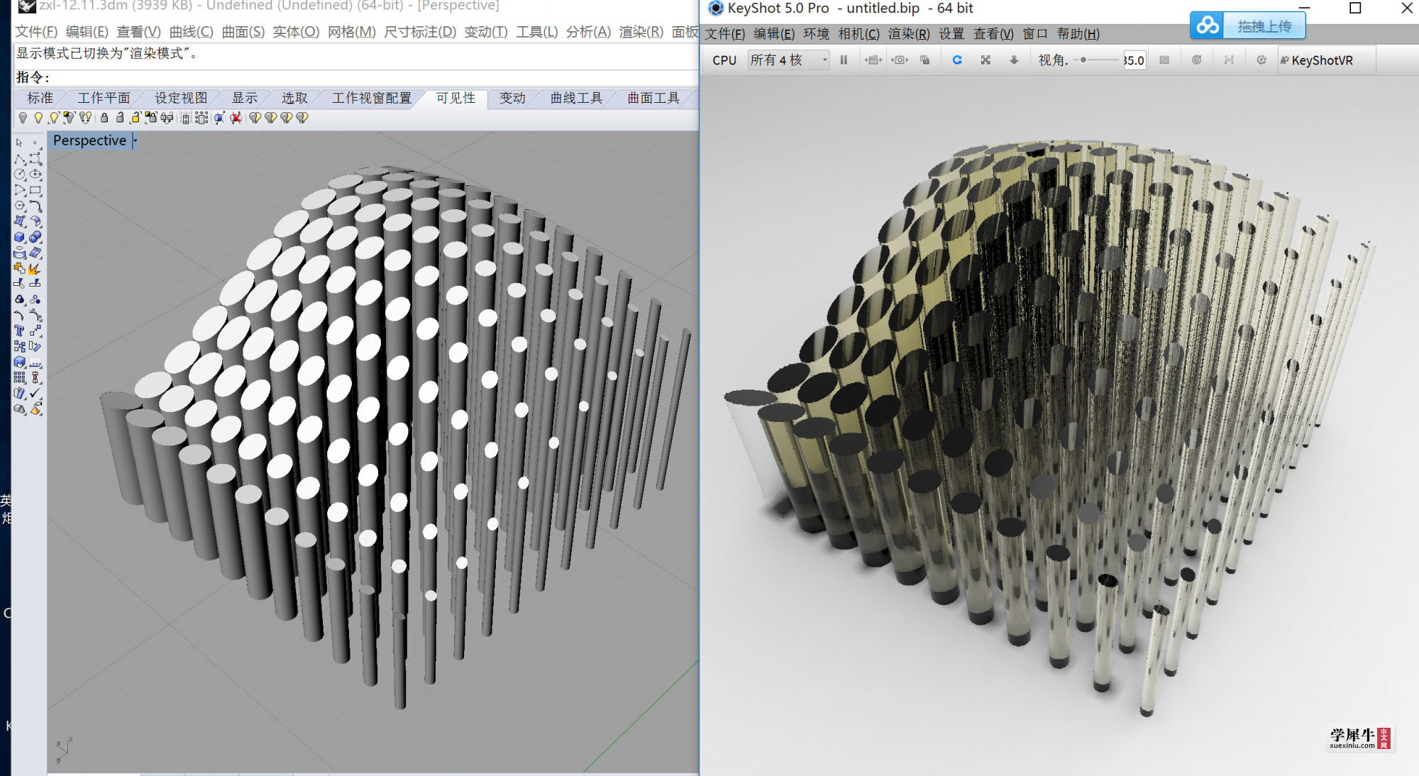Select the Rectangle tool in Rhino sidebar
This screenshot has width=1419, height=776.
[x=35, y=190]
